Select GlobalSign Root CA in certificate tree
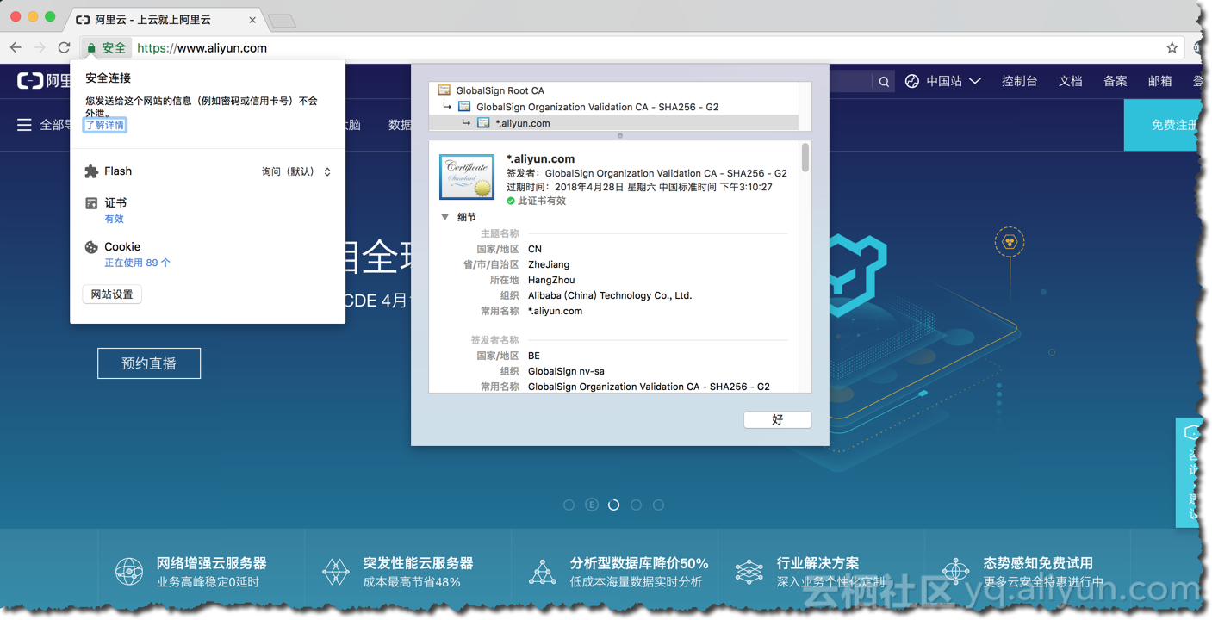The image size is (1212, 620). click(613, 90)
